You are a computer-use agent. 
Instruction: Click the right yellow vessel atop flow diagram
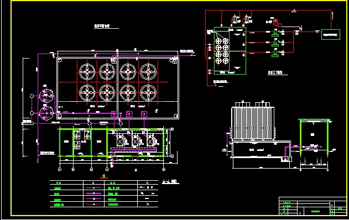[x=247, y=19]
